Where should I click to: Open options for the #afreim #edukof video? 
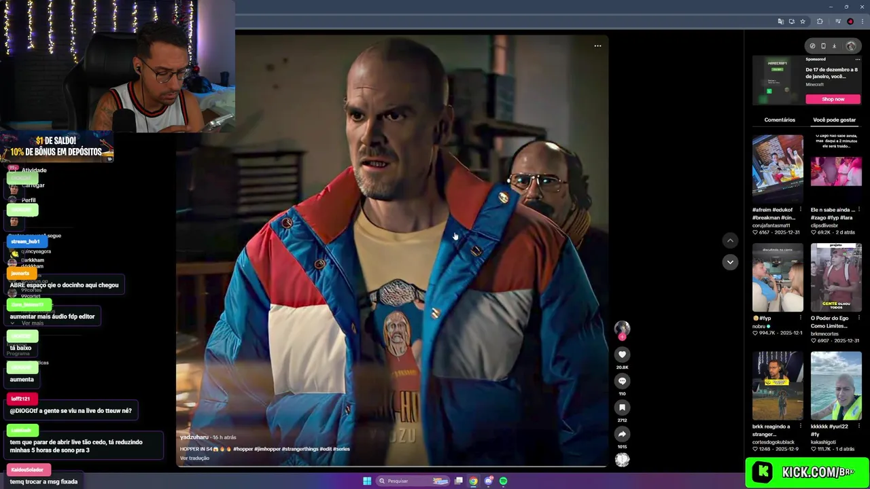801,210
